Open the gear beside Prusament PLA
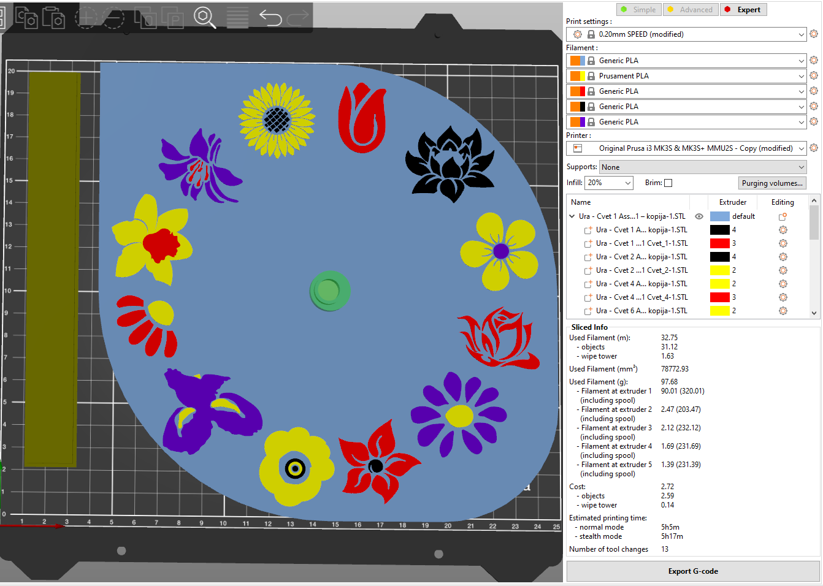Screen dimensions: 823x586 point(814,76)
